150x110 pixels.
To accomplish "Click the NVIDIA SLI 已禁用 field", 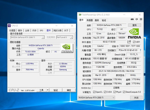I will tap(116, 88).
